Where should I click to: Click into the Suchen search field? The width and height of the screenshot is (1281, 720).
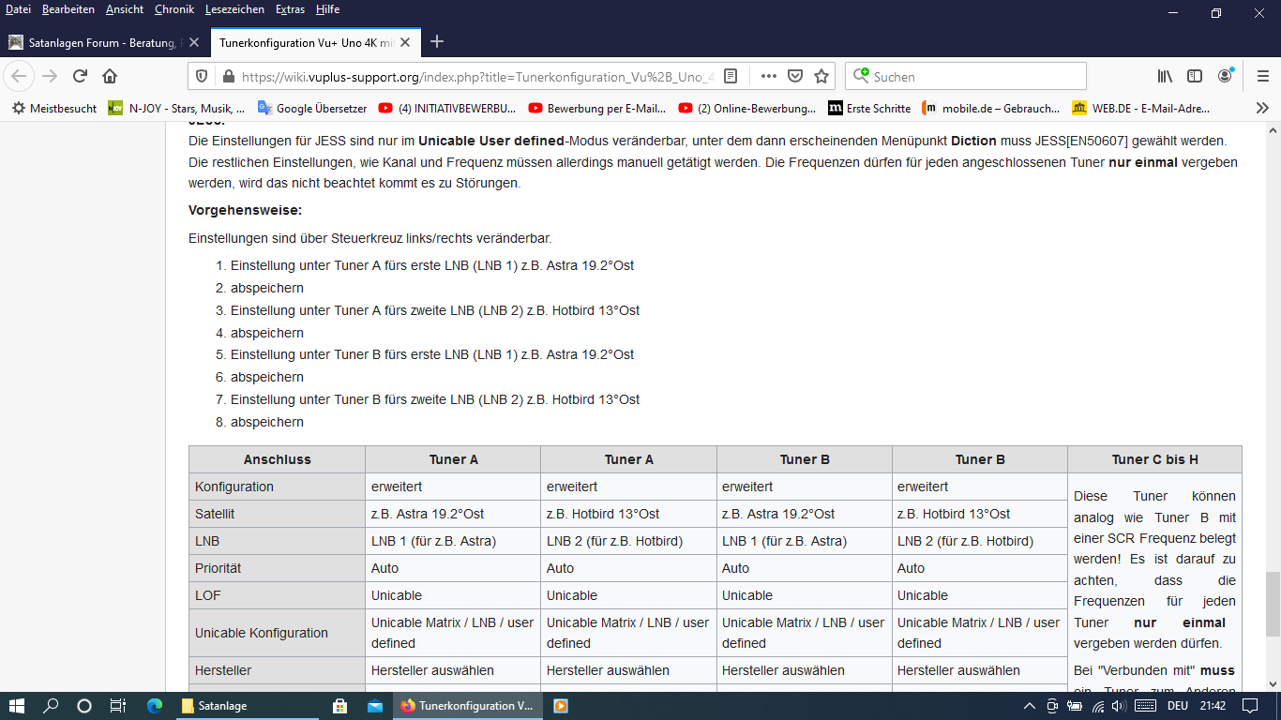tap(975, 76)
